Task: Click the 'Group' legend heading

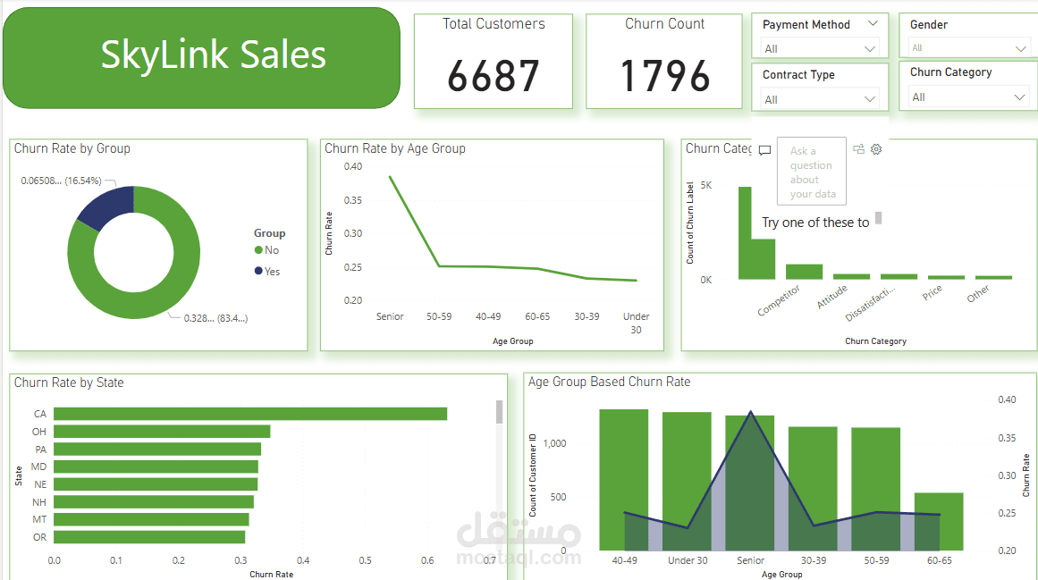Action: tap(269, 232)
